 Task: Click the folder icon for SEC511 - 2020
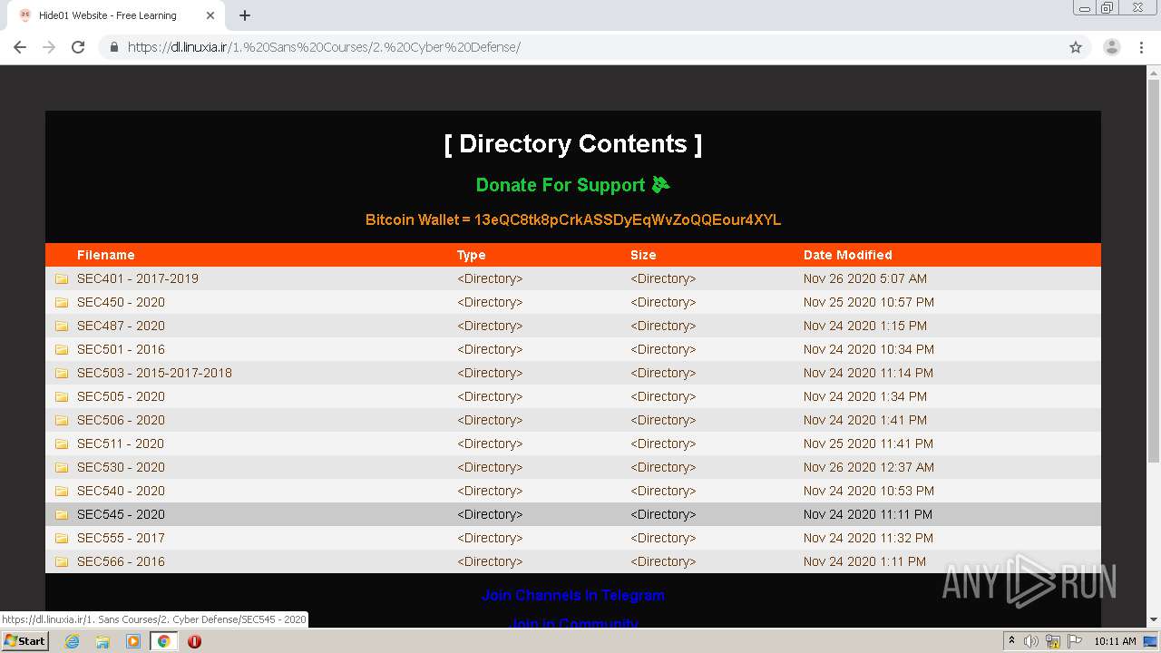pos(62,444)
